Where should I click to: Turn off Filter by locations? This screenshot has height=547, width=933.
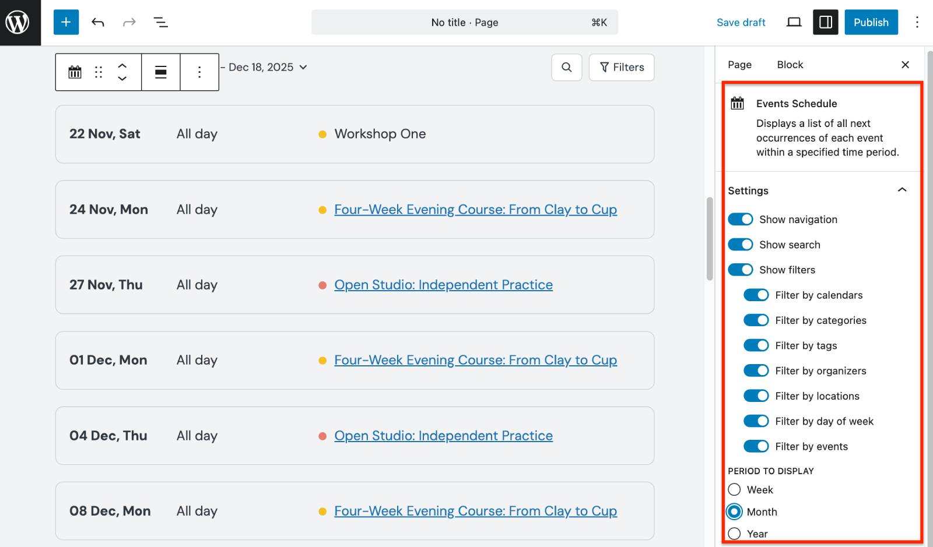756,396
